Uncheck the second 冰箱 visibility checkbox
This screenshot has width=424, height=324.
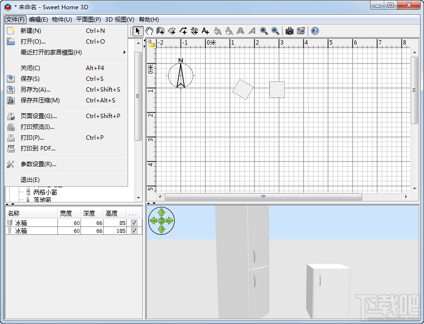[x=133, y=230]
